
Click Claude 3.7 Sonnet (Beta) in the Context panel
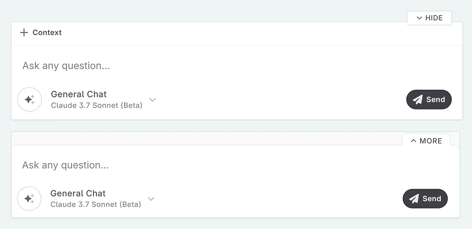click(x=96, y=105)
